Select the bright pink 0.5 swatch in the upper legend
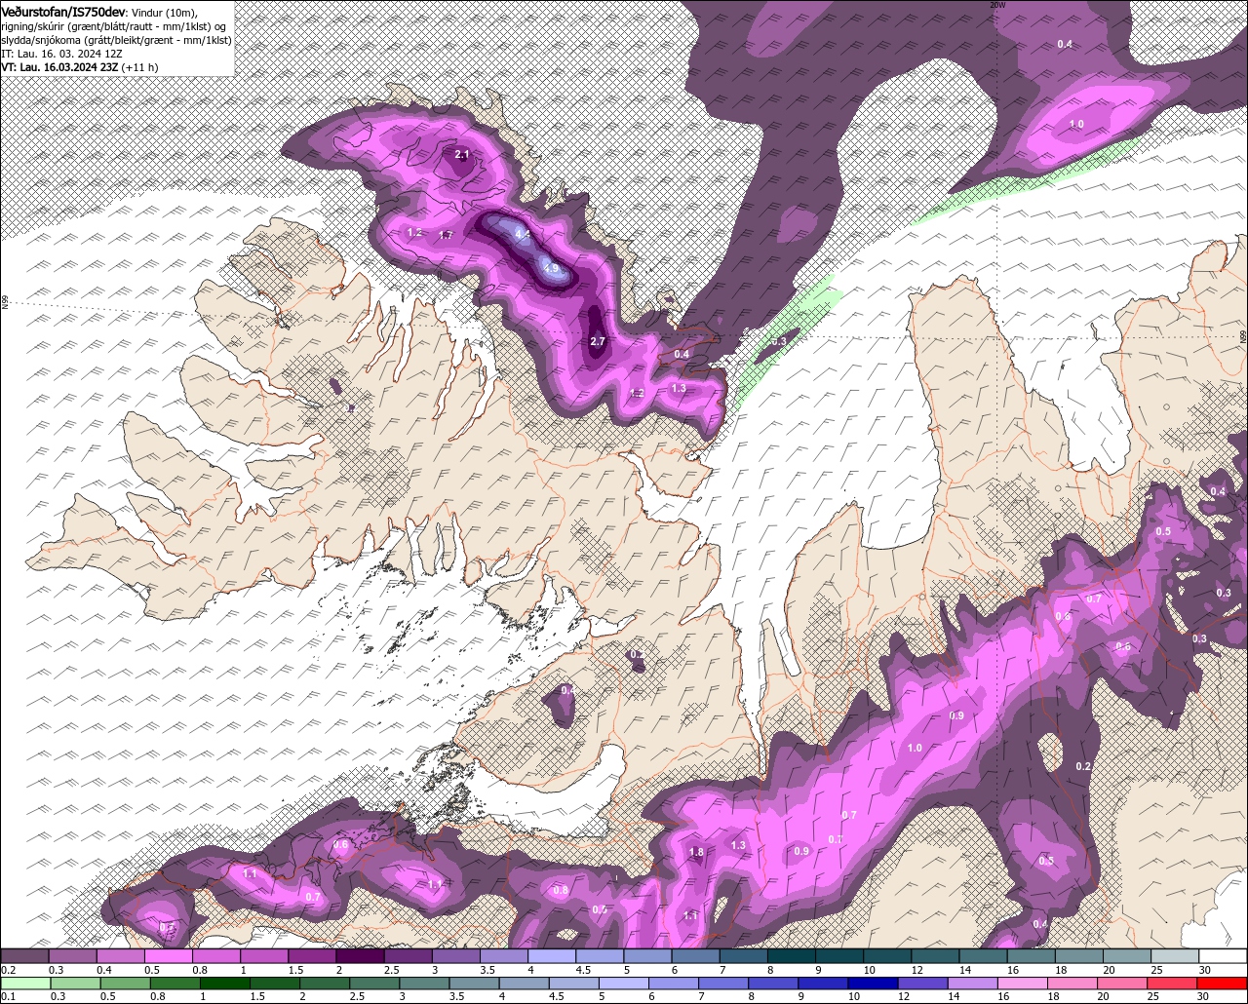 coord(169,956)
